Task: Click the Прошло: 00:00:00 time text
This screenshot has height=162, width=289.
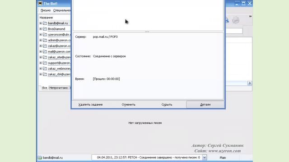Action: pyautogui.click(x=107, y=79)
